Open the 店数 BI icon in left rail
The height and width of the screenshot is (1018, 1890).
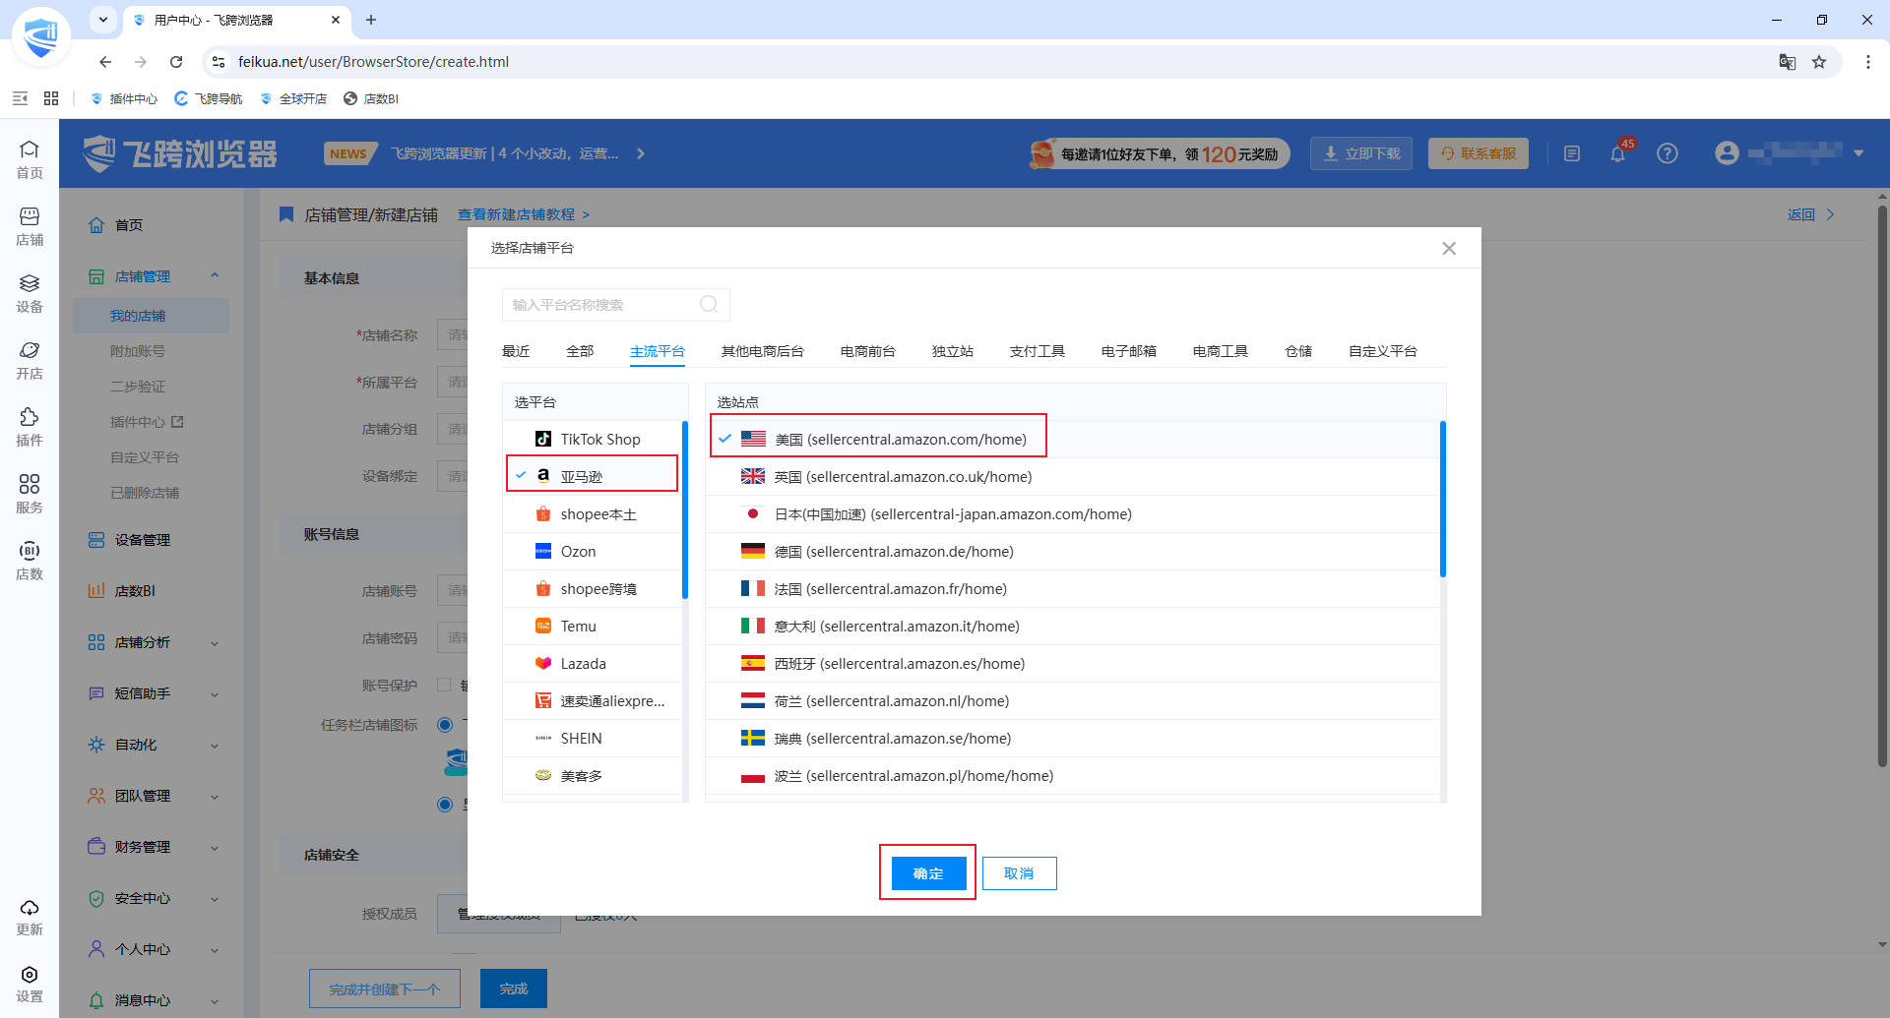pos(30,561)
